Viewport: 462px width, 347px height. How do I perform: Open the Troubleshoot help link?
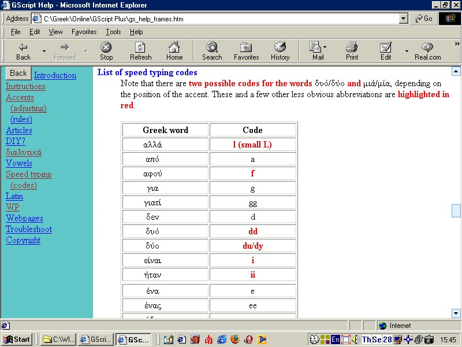click(x=28, y=229)
